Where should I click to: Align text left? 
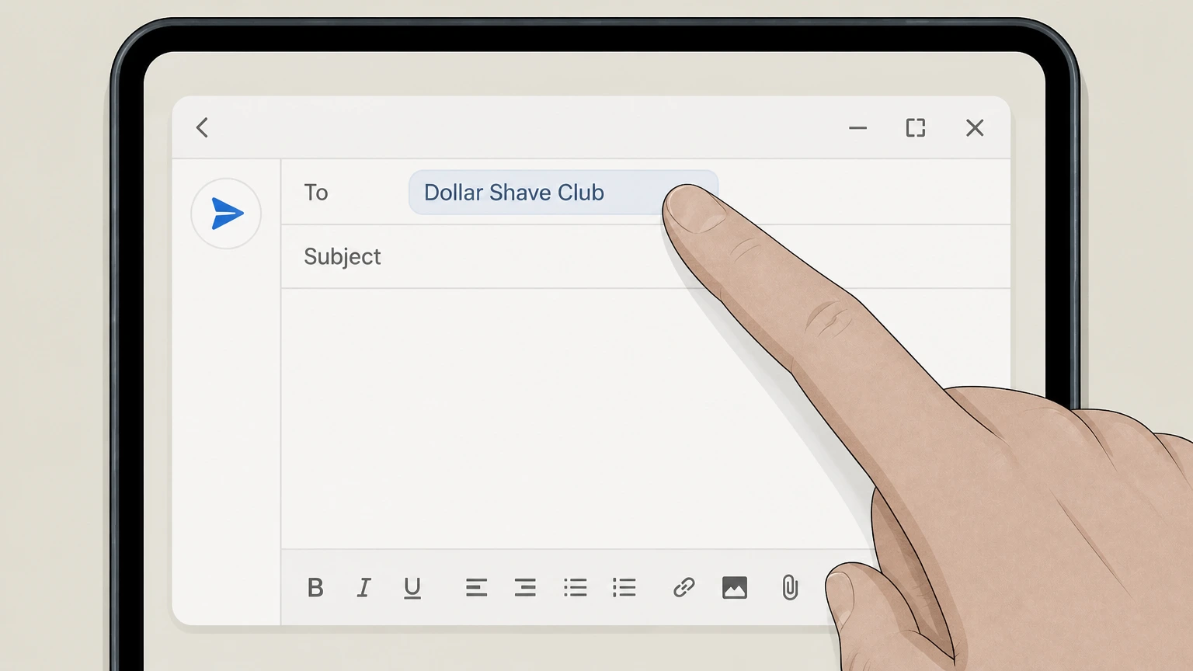476,588
